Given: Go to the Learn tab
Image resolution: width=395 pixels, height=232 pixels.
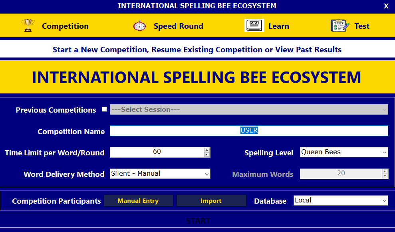Looking at the screenshot, I should pos(278,26).
